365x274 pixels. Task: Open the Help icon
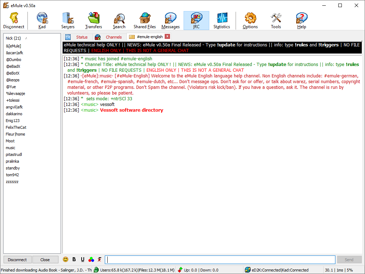click(x=302, y=20)
